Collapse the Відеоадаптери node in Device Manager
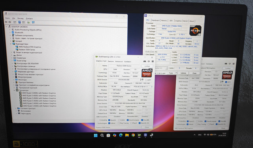 coord(11,44)
